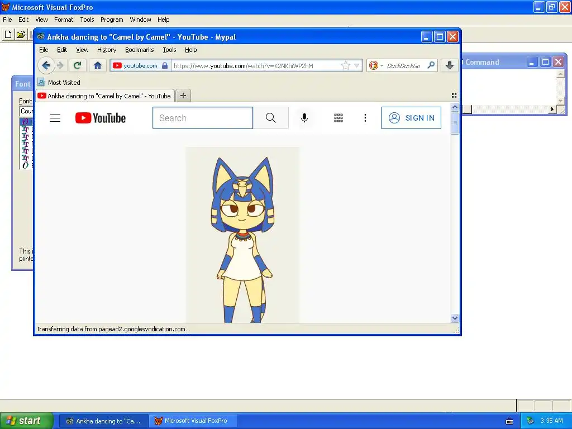Screen dimensions: 572x429
Task: Click the SIGN IN button
Action: tap(411, 118)
